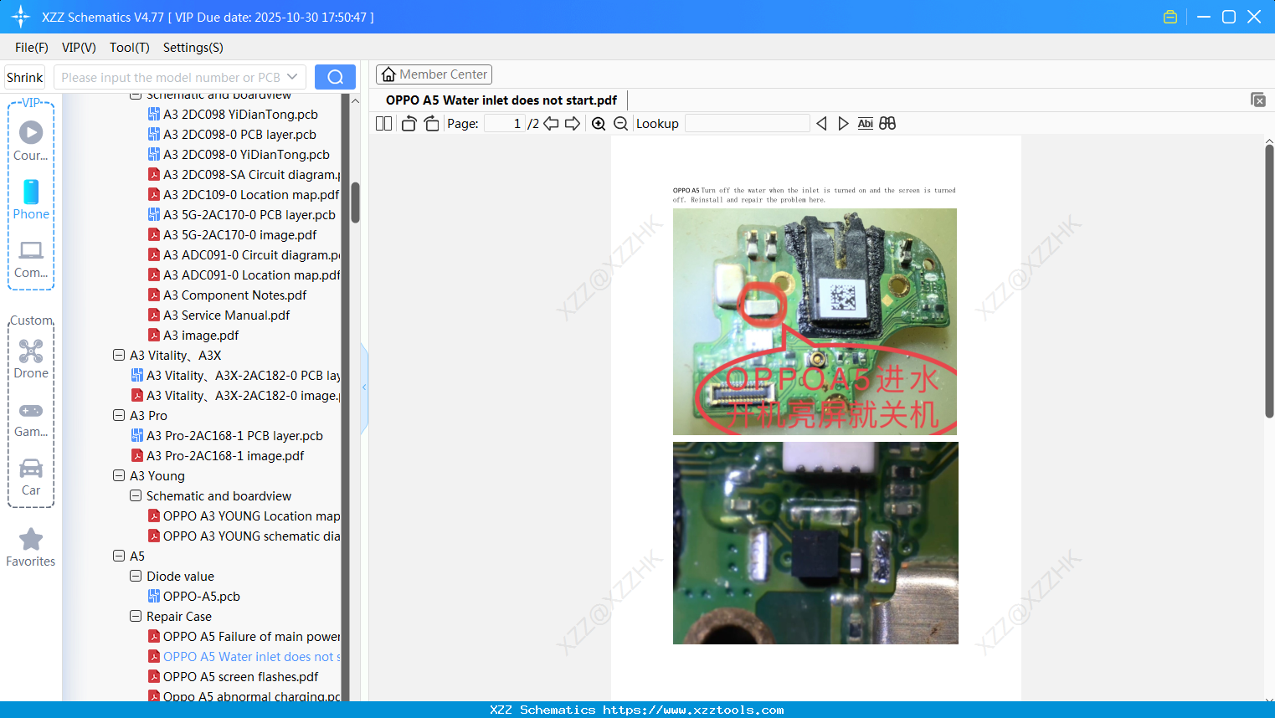The height and width of the screenshot is (718, 1275).
Task: Collapse the A3 Young tree node
Action: tap(119, 475)
